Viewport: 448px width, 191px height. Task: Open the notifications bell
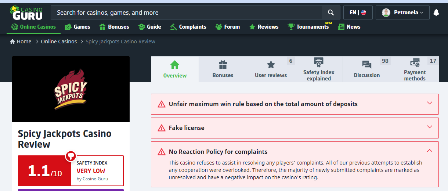click(436, 12)
